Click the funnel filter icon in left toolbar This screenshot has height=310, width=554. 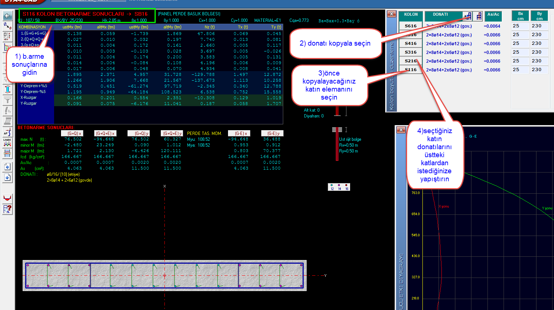coord(7,100)
